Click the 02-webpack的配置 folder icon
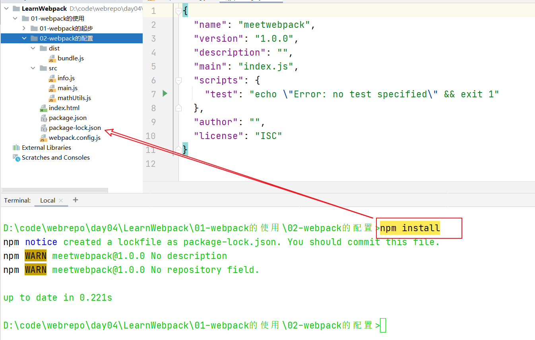Viewport: 535px width, 340px height. tap(34, 38)
